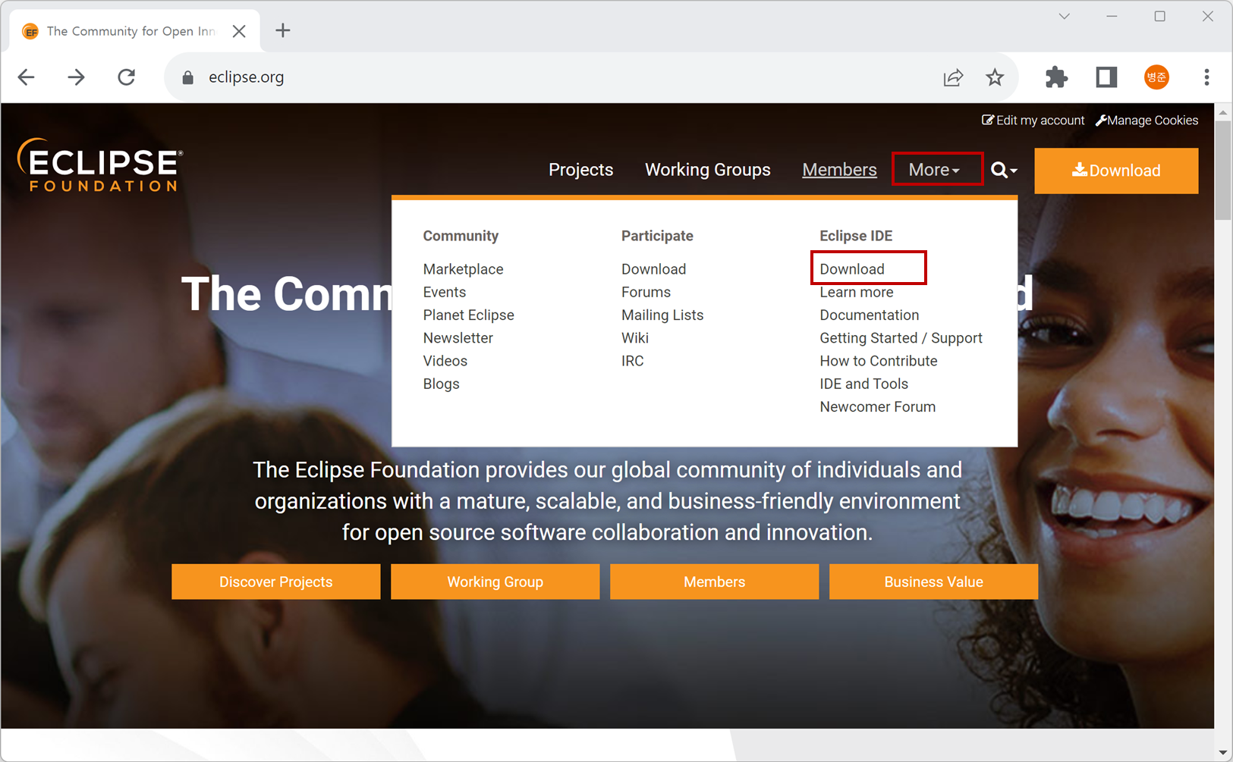Viewport: 1233px width, 762px height.
Task: Select Download under Participate
Action: [653, 269]
